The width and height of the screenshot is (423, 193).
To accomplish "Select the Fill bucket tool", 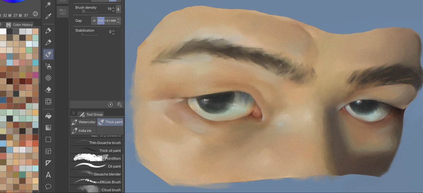I will (x=48, y=116).
